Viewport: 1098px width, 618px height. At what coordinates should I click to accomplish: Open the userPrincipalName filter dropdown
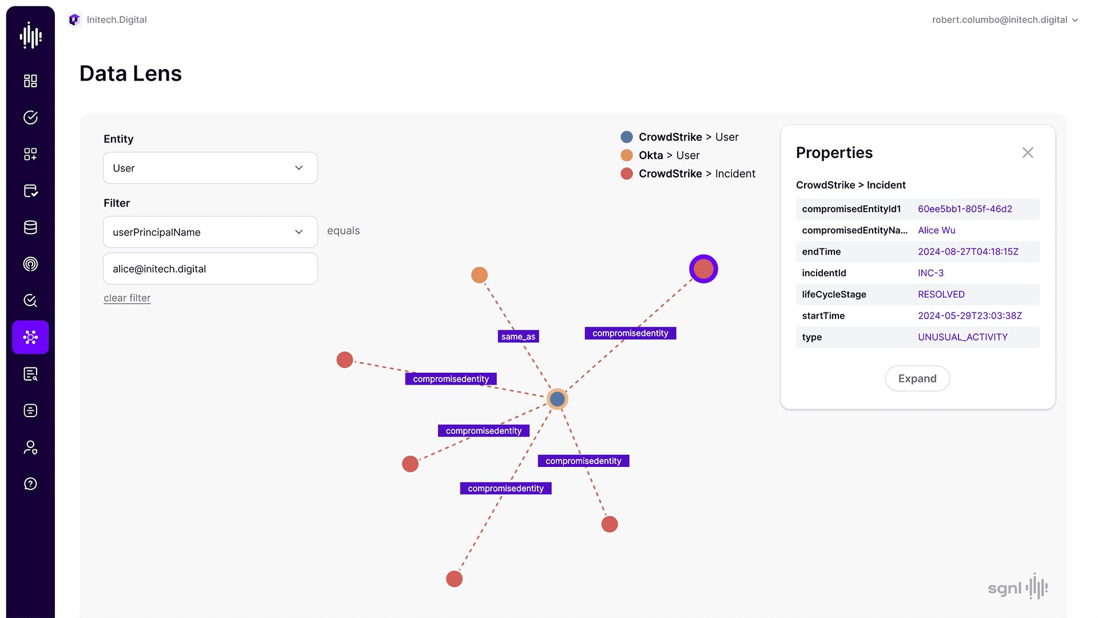210,232
